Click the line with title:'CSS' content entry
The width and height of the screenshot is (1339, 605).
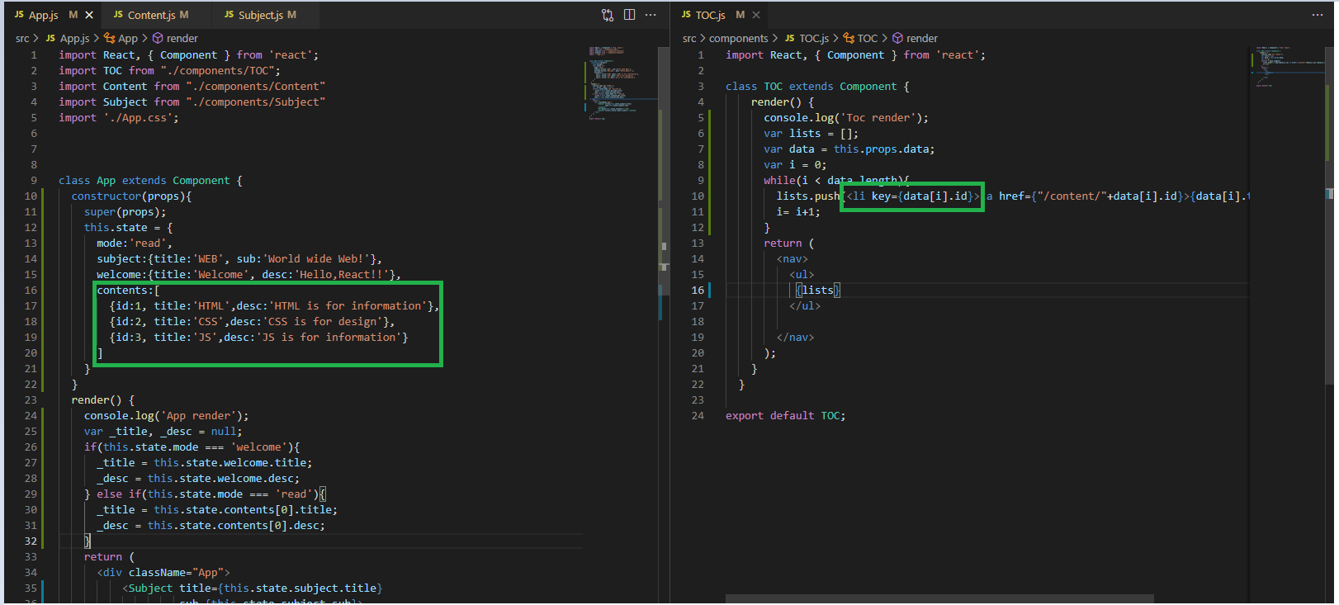[x=252, y=322]
